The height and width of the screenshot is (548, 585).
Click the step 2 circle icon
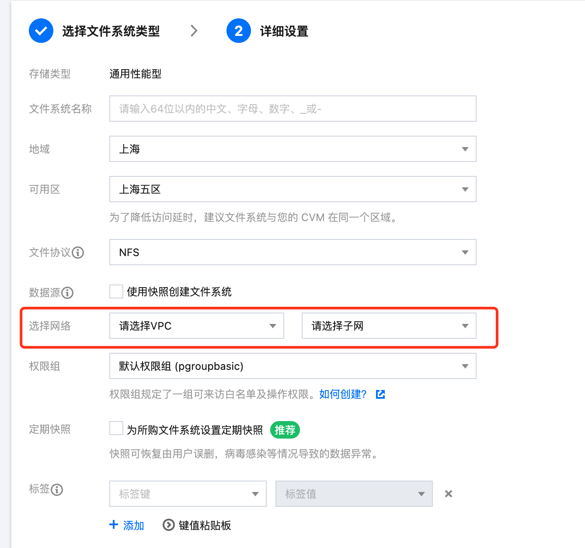coord(239,31)
